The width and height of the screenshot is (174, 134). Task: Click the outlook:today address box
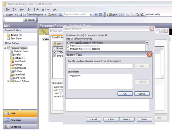[x=159, y=15]
